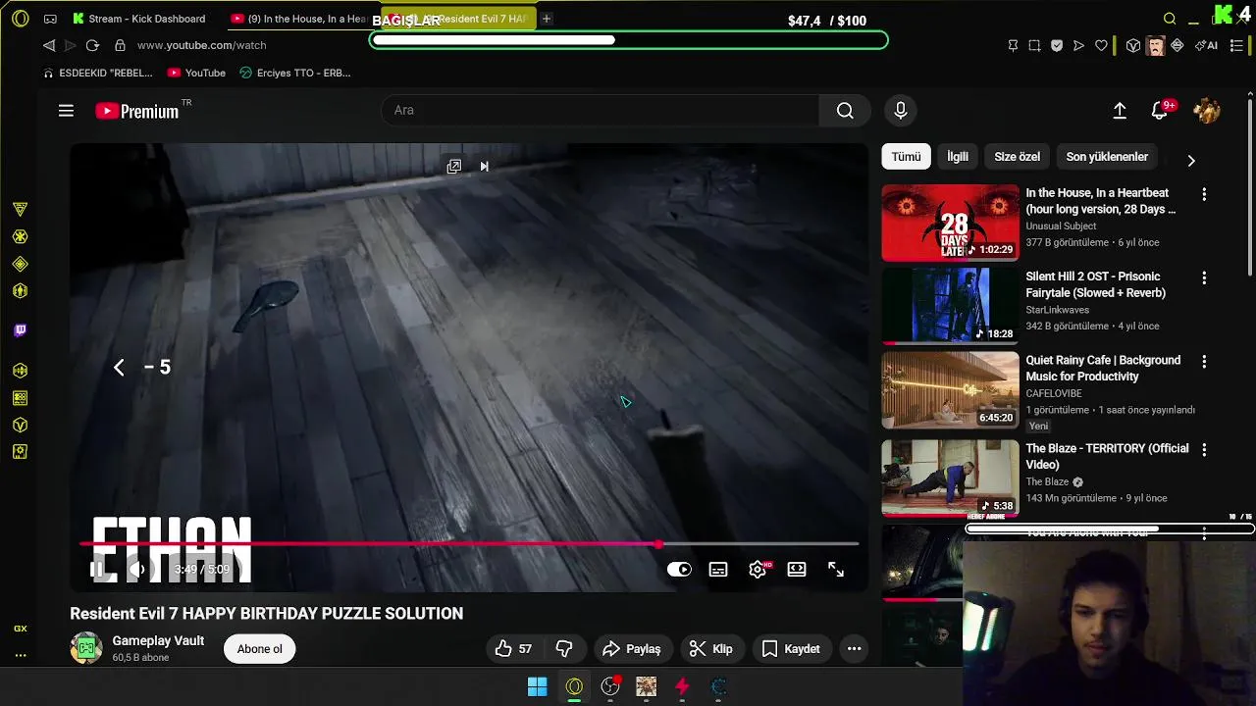Select the Son yüklenenler filter chip

(x=1107, y=157)
